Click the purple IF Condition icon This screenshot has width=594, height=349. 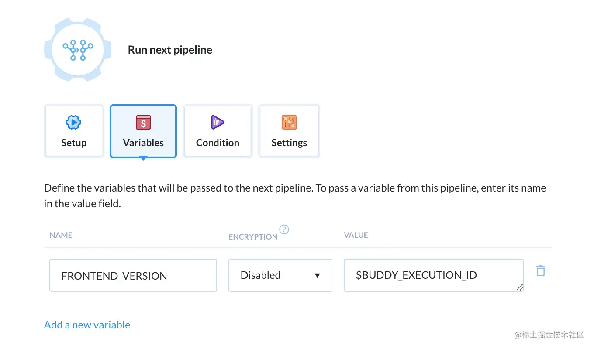pos(218,123)
